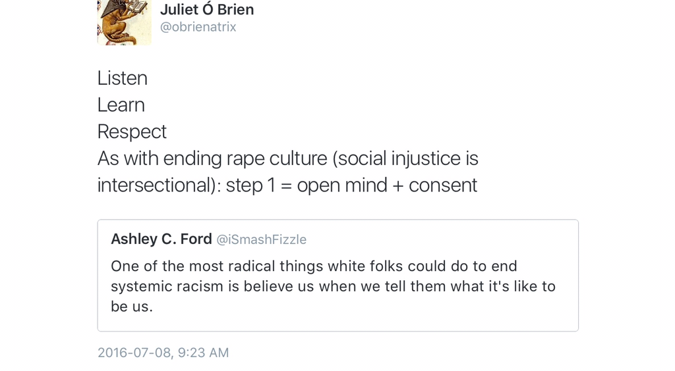Click the "Respect" line of the tweet
Viewport: 675px width, 371px height.
coord(132,132)
